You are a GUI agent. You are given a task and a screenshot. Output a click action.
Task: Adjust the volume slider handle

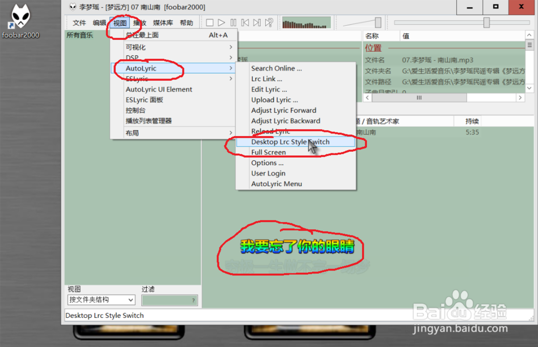(x=378, y=23)
